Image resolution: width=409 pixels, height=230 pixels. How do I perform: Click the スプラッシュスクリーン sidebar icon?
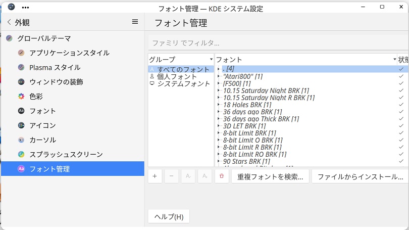21,154
